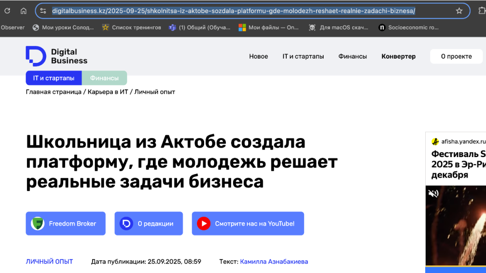Click 'Смотрите нас на YouTube!' button
Screen dimensions: 486x273
[248, 224]
